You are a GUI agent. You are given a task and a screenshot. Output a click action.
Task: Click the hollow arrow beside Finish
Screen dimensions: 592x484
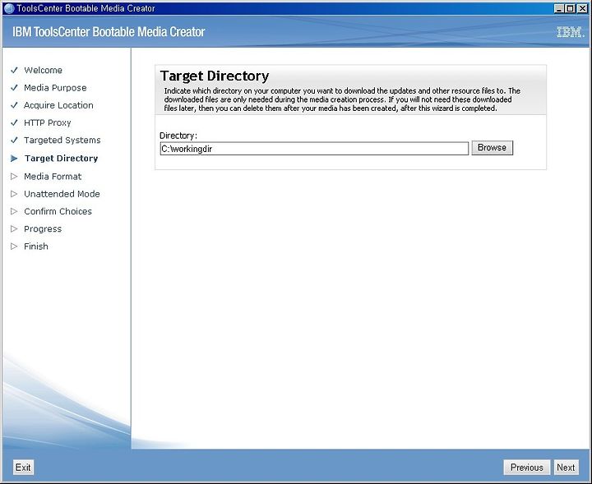coord(14,247)
